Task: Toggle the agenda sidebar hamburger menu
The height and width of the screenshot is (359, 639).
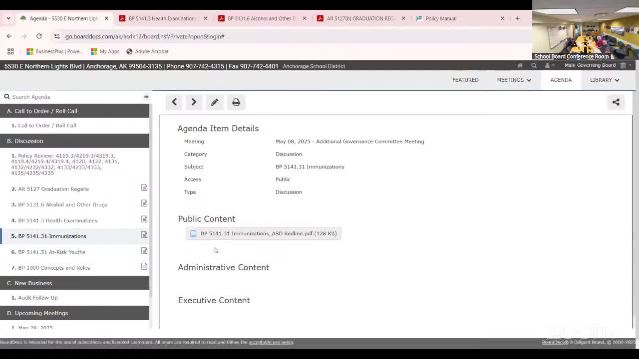Action: 146,97
